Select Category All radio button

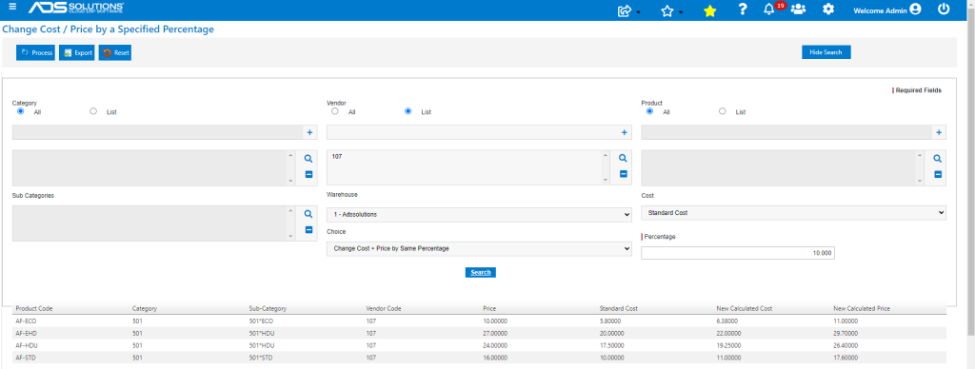click(21, 111)
